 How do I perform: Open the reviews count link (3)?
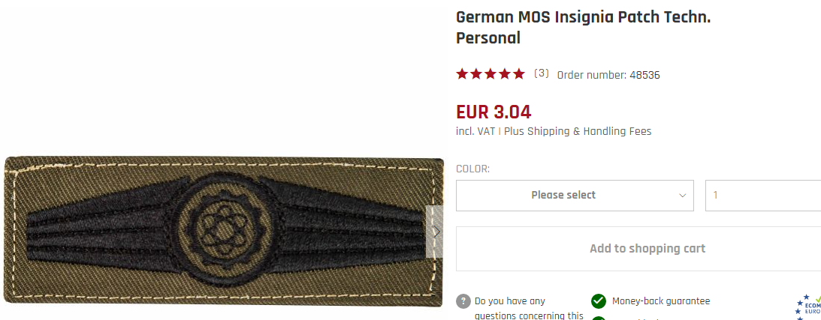542,73
